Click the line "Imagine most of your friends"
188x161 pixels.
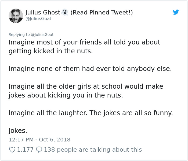pos(84,42)
